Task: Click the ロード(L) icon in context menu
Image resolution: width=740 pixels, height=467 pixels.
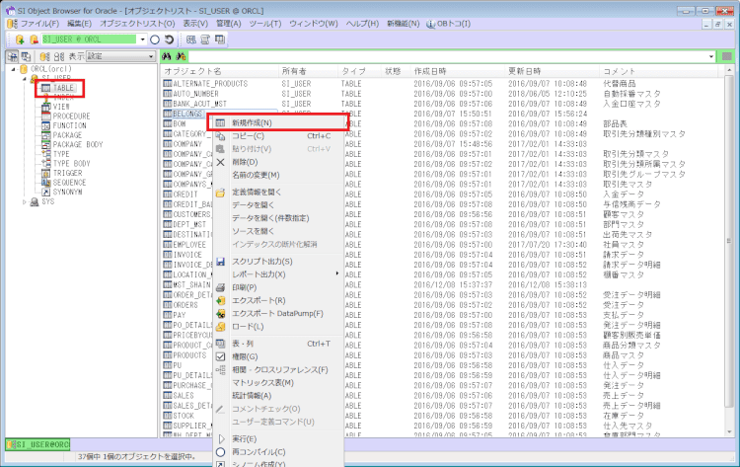Action: click(x=220, y=326)
